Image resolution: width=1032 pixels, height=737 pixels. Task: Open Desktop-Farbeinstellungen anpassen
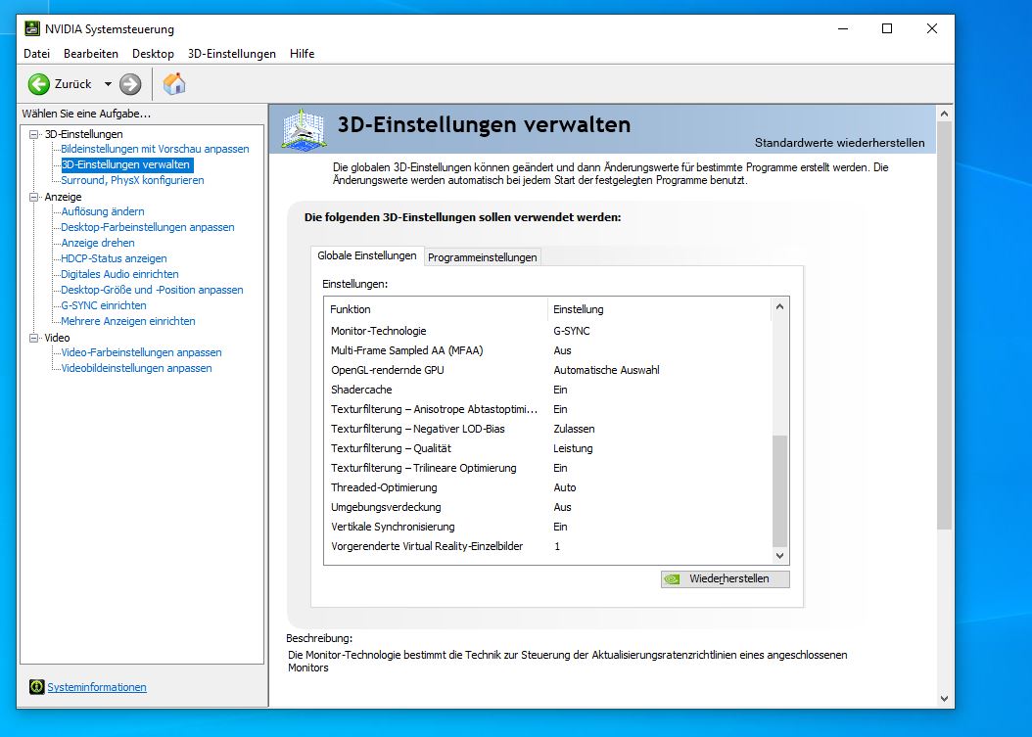pos(148,227)
